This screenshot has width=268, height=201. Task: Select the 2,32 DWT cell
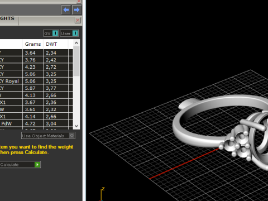click(56, 109)
